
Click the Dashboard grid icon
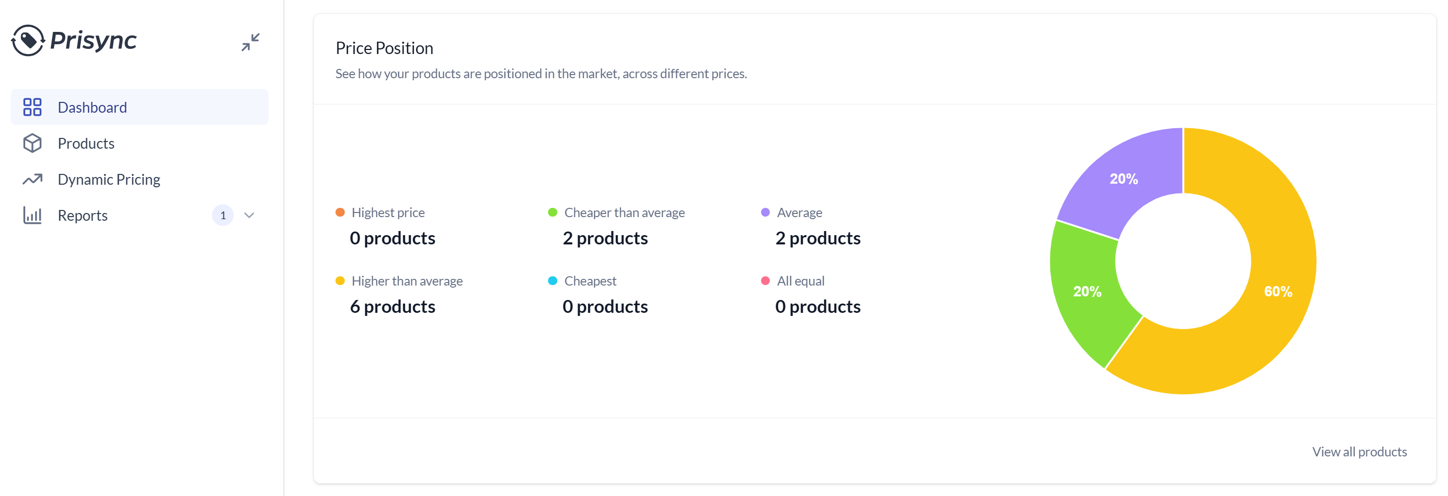click(32, 107)
